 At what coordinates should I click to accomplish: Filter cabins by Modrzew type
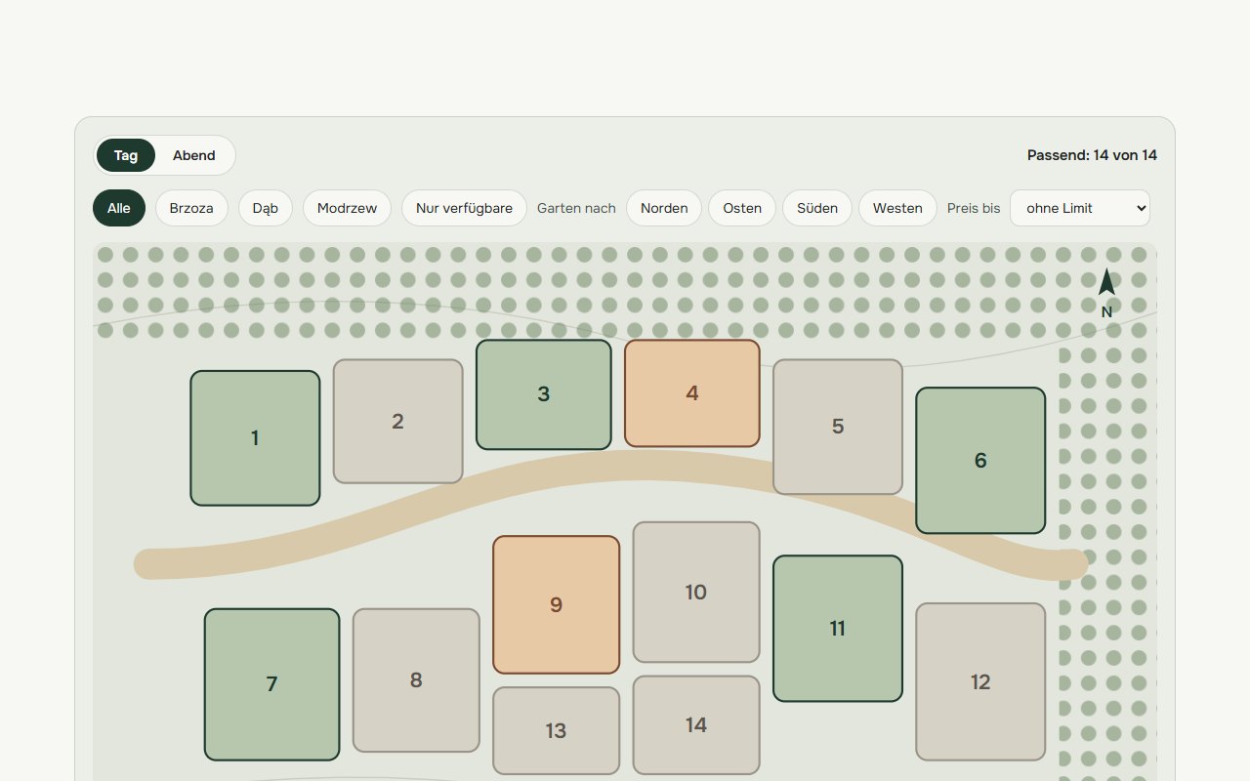[x=347, y=208]
